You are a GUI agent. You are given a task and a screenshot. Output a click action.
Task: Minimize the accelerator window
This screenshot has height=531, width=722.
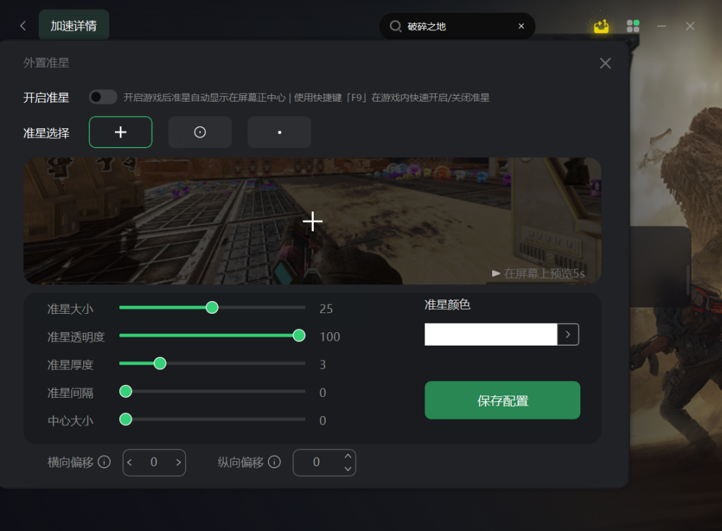[x=661, y=26]
